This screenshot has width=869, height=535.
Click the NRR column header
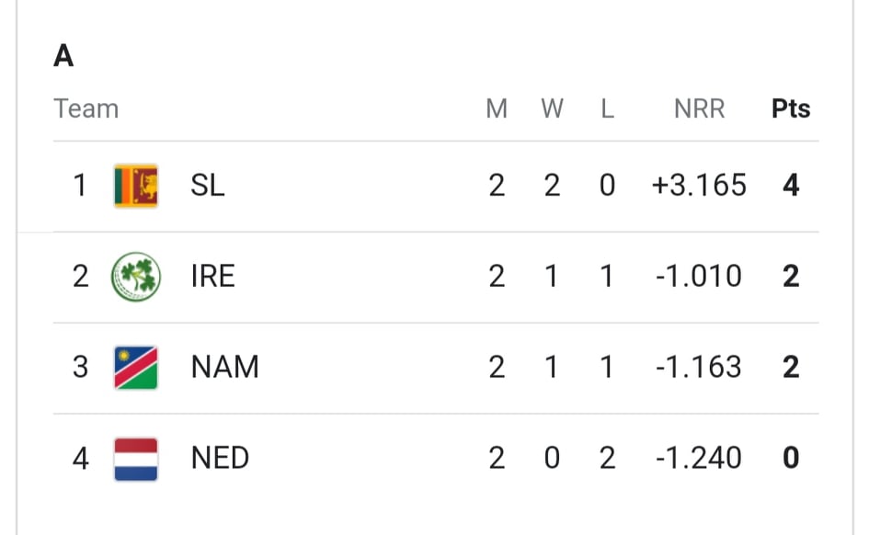[700, 108]
